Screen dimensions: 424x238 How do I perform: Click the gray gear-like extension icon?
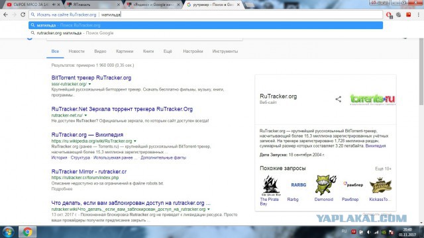(x=399, y=15)
